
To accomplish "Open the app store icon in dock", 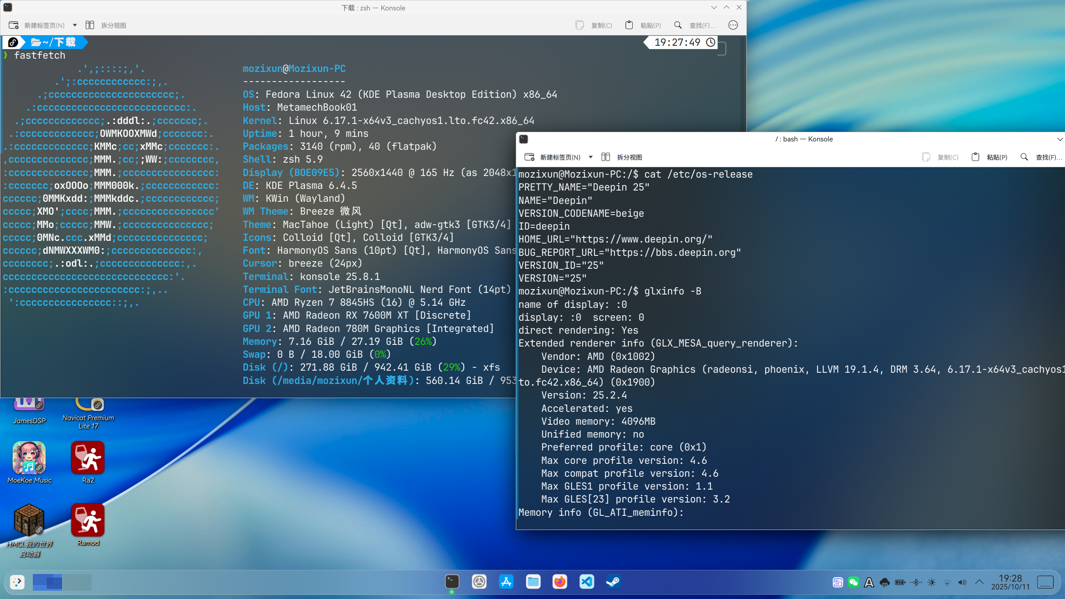I will (506, 582).
